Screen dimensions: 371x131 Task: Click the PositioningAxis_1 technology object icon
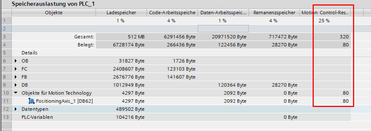coord(32,101)
